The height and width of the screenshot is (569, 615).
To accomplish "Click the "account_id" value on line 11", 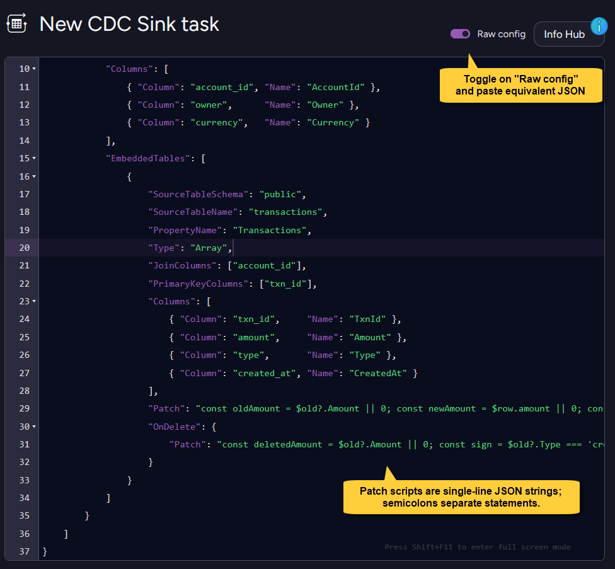I will 222,87.
